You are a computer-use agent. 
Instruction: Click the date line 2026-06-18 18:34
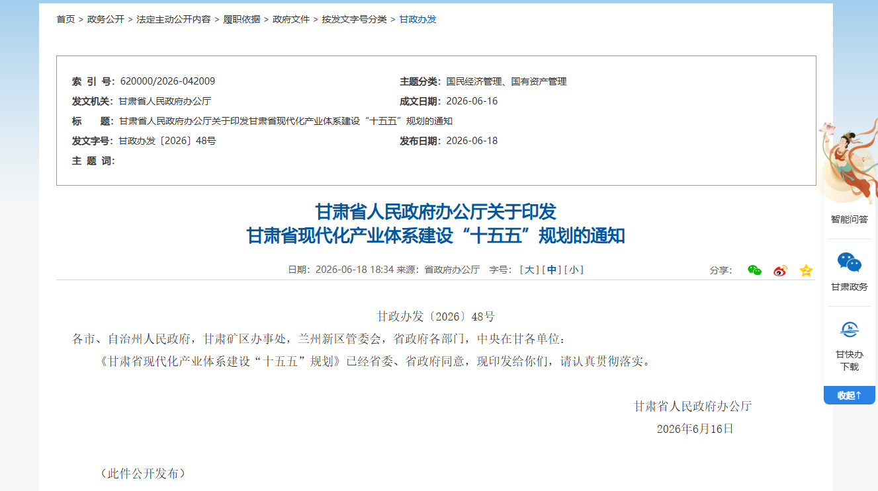pos(355,270)
